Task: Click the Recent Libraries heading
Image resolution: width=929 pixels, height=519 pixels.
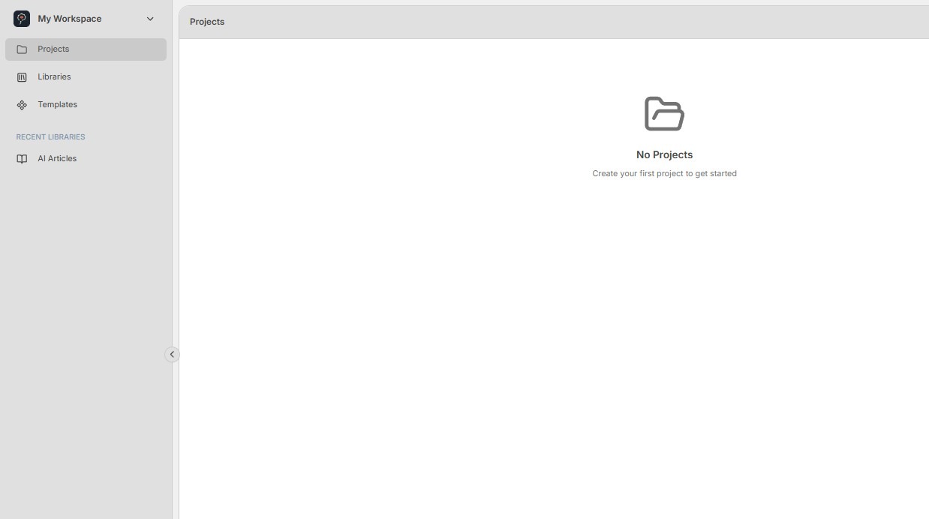Action: tap(50, 137)
